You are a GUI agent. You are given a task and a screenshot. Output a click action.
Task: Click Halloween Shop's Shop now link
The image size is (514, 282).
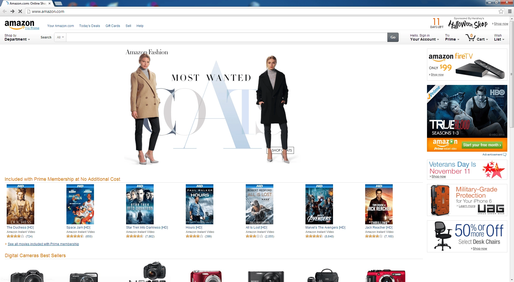tap(501, 24)
